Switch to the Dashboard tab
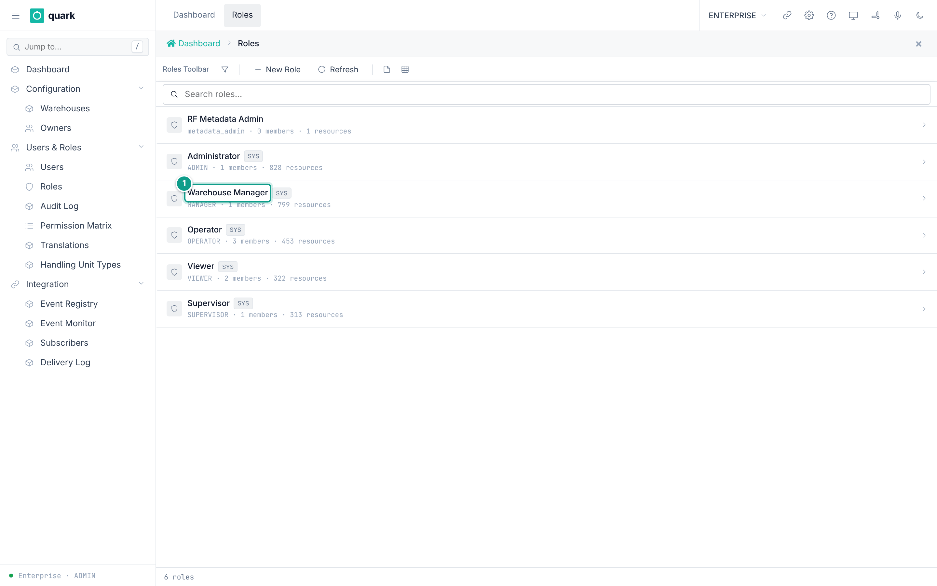This screenshot has width=937, height=586. point(194,15)
